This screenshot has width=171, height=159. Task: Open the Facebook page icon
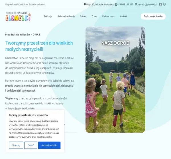(160, 4)
